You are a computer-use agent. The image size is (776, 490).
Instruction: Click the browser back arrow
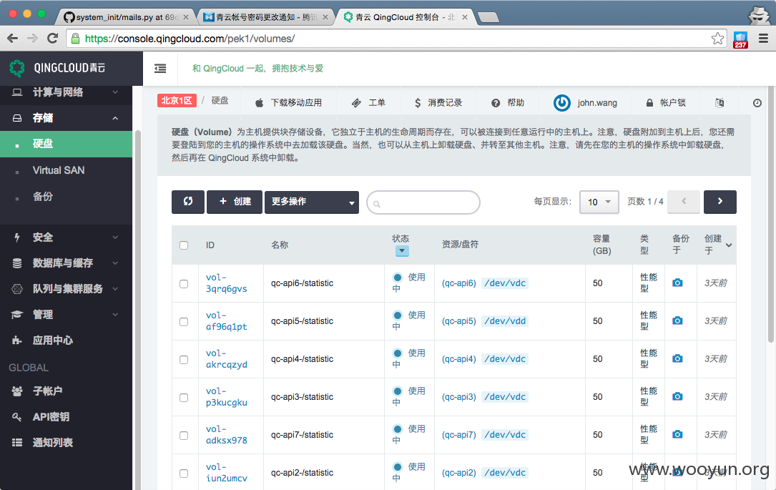point(13,38)
